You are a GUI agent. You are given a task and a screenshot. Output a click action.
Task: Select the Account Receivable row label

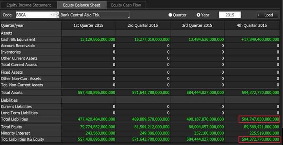point(18,46)
